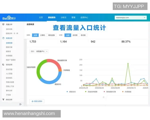Screen dimensions: 150x120
Task: Open the 基础报告 tab
Action: 52,17
